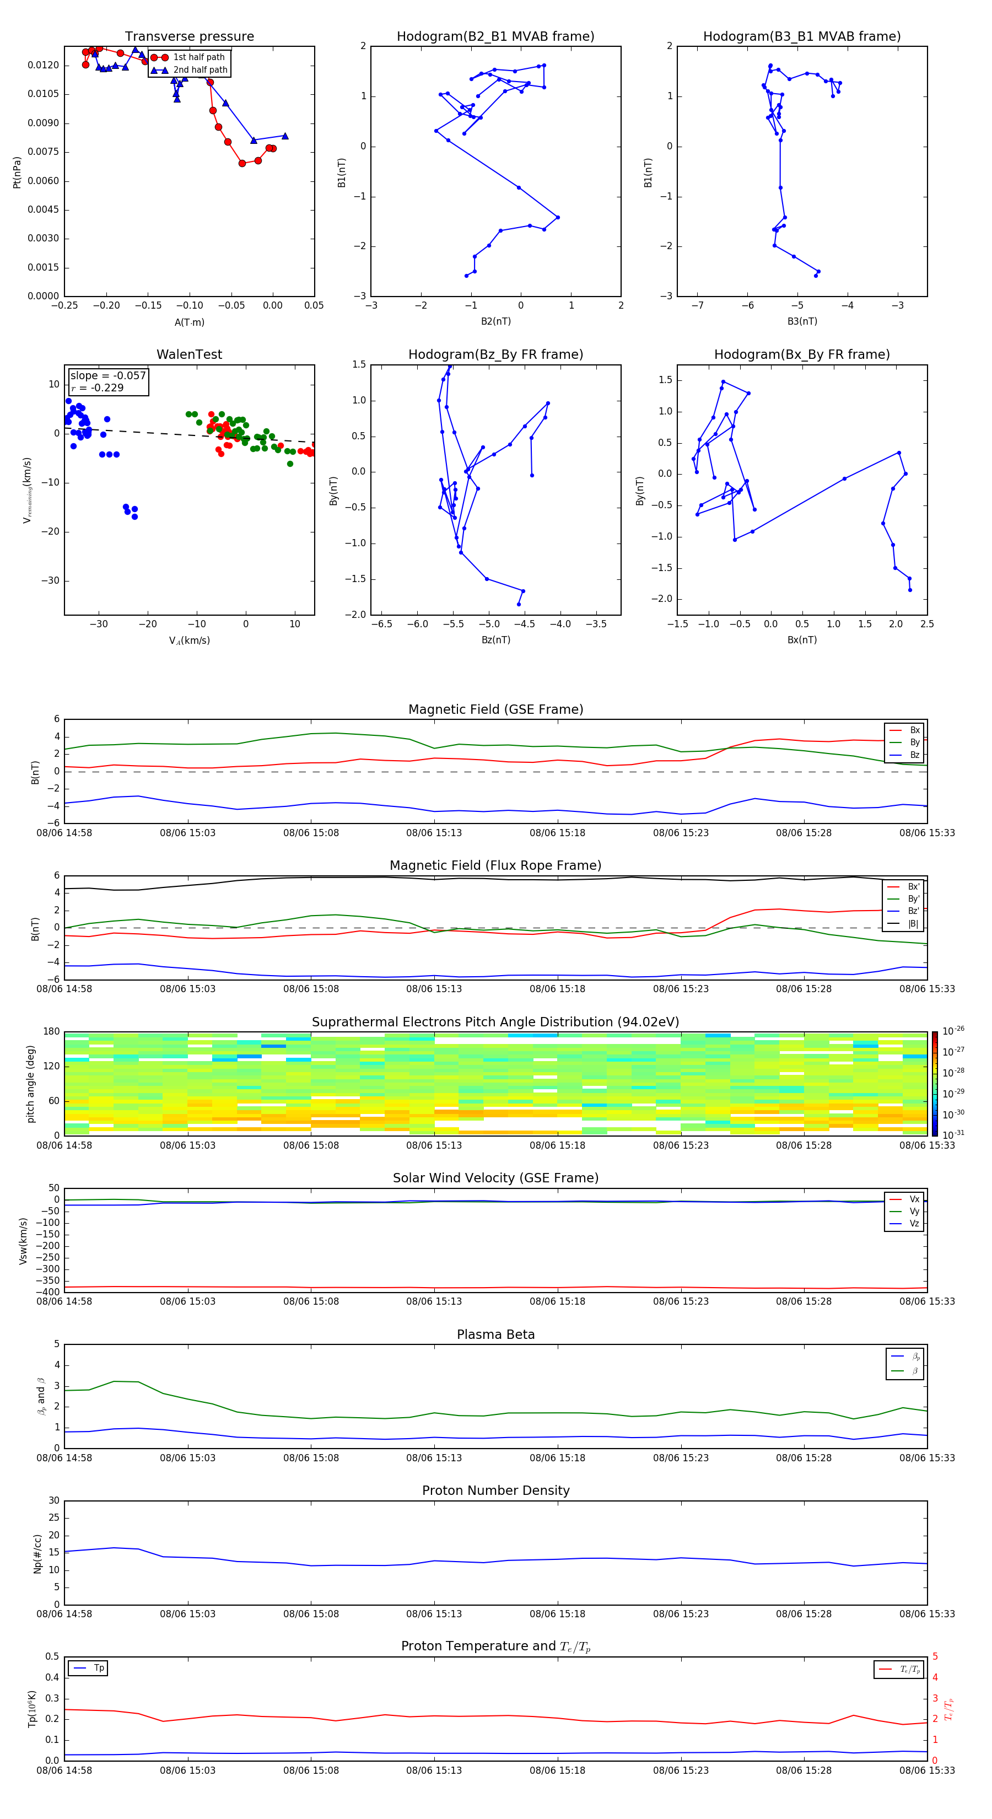Click the '08/06 15:13' tick under GSE magnetic field
This screenshot has height=1819, width=992.
coord(434,833)
